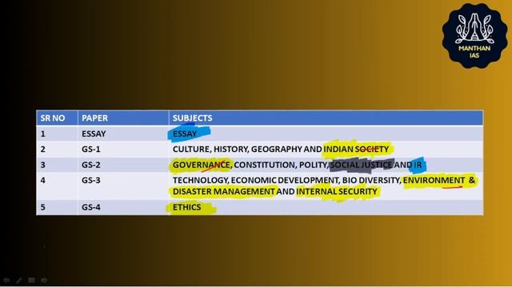Viewport: 512px width, 288px height.
Task: Click the highlighted ETHICS text
Action: coord(186,207)
